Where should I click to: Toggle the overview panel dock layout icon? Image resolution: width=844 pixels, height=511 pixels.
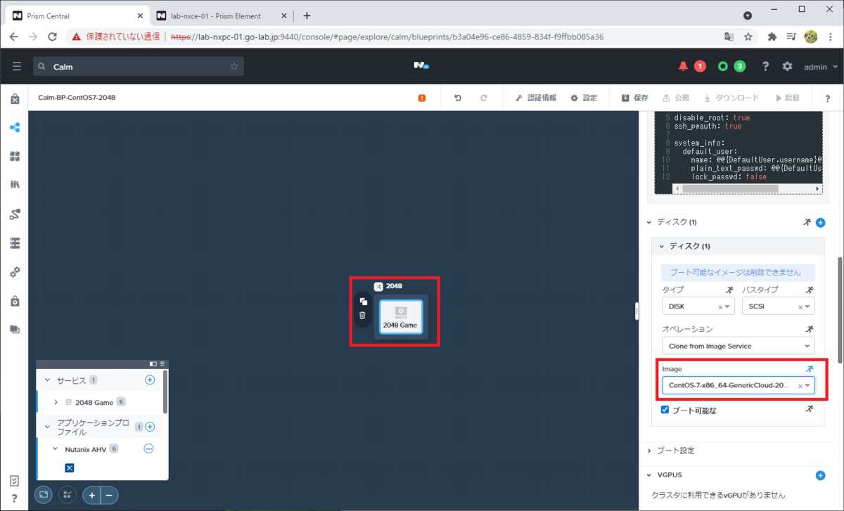(153, 364)
